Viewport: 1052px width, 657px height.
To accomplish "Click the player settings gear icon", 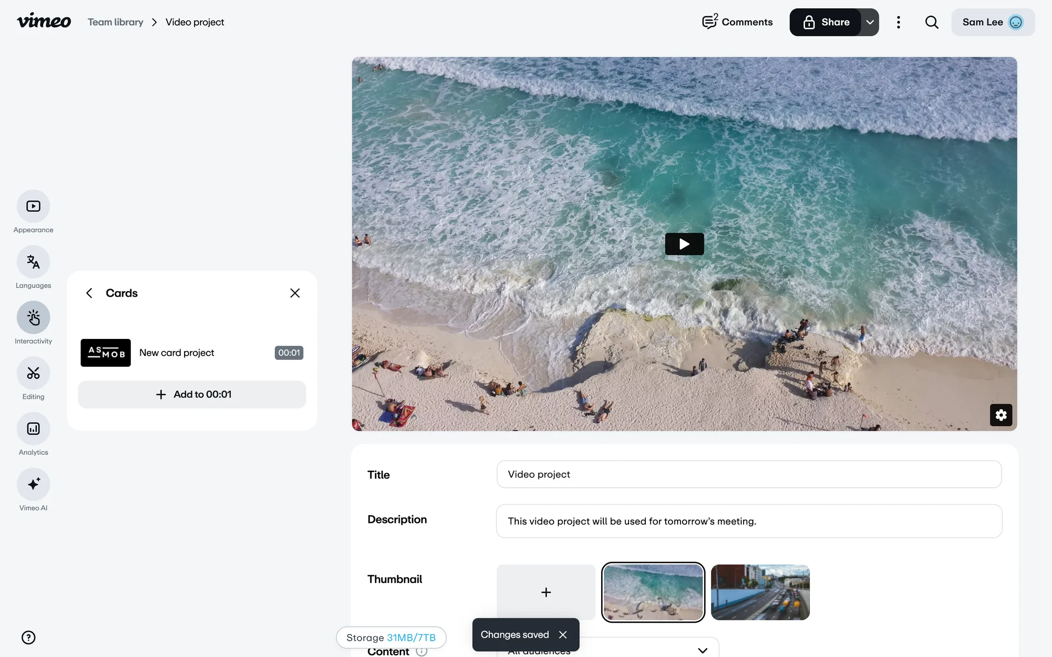I will click(x=1000, y=415).
